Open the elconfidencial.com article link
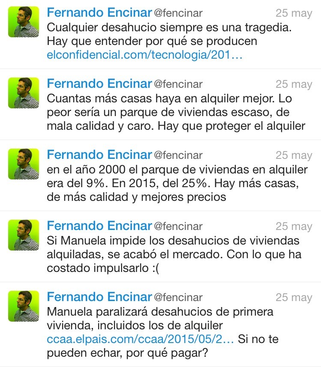The width and height of the screenshot is (321, 367). coord(145,55)
